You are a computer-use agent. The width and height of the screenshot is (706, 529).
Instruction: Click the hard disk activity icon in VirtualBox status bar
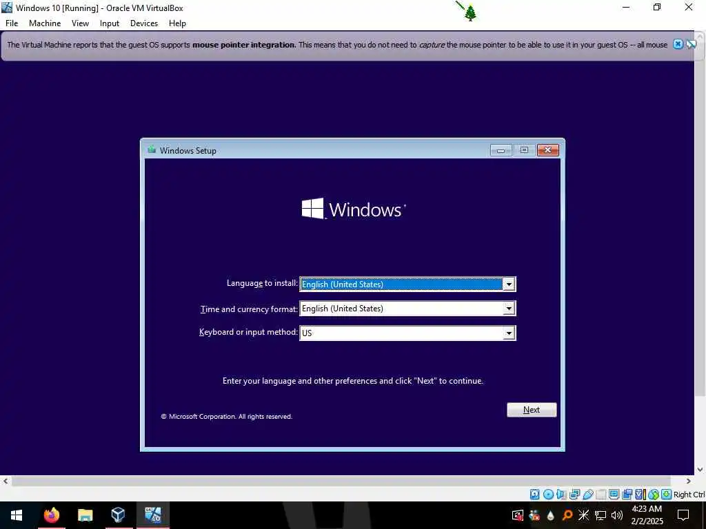coord(534,495)
